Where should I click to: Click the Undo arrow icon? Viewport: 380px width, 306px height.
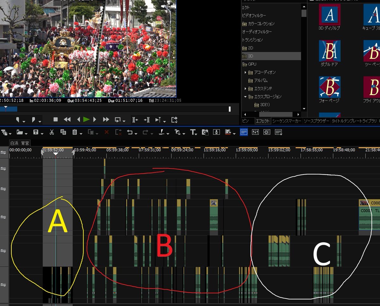click(x=130, y=132)
